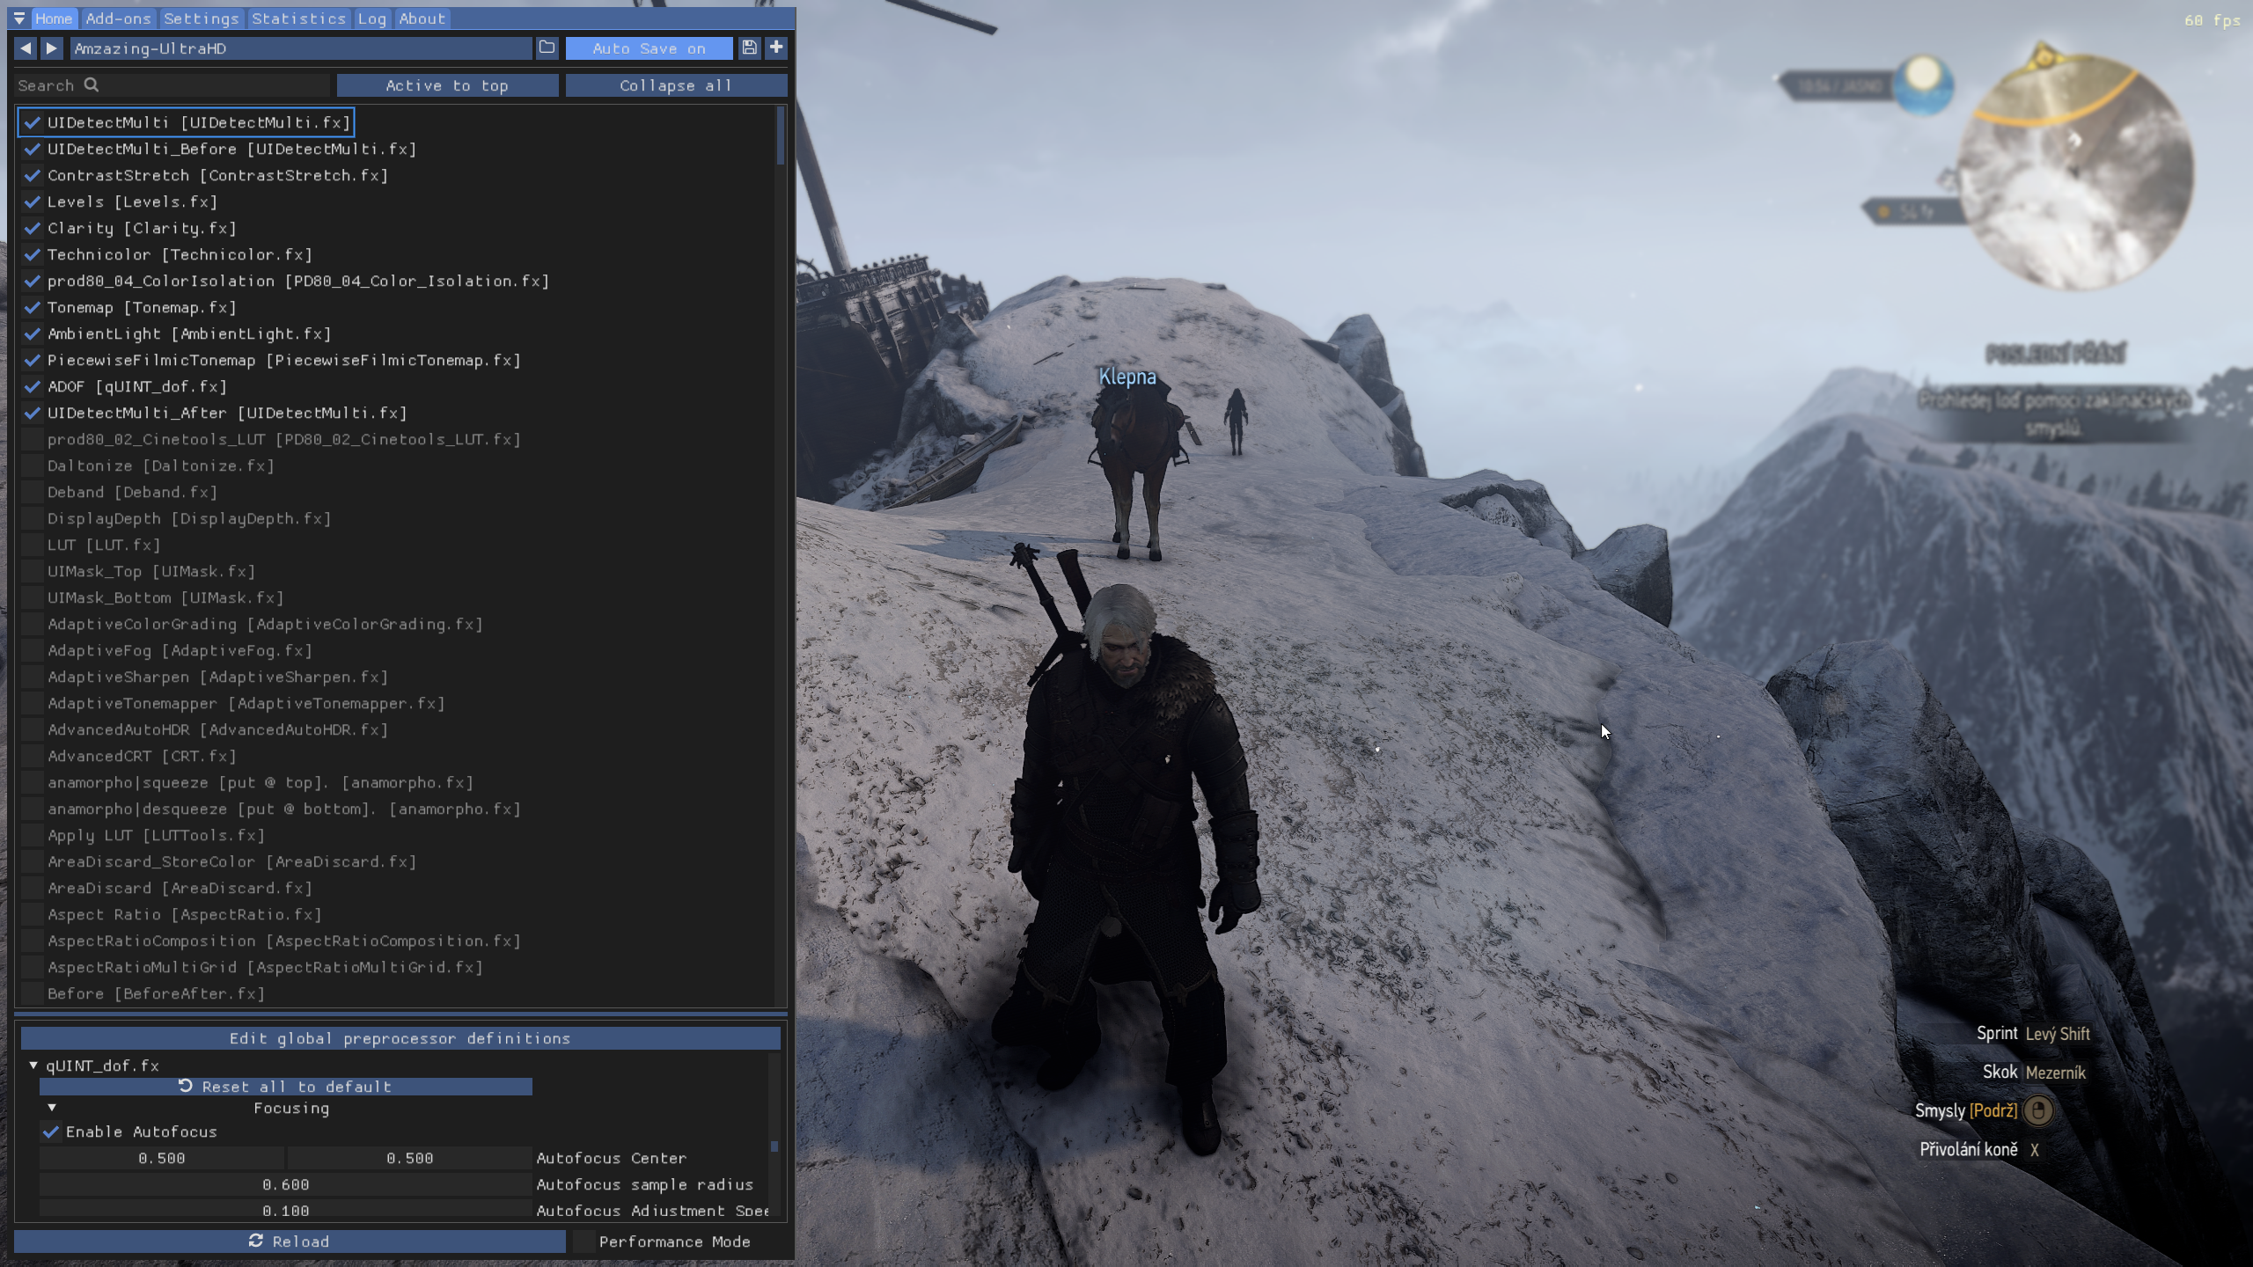This screenshot has width=2253, height=1267.
Task: Select prod80_04_ColorIsolation effect row text
Action: point(298,281)
